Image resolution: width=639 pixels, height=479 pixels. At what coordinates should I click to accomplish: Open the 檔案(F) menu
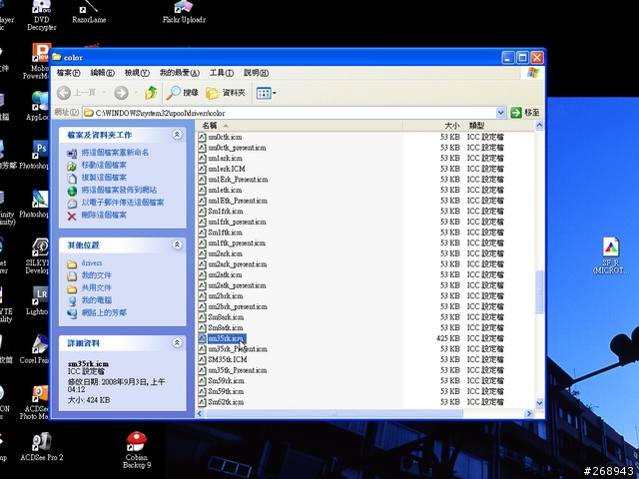coord(69,73)
